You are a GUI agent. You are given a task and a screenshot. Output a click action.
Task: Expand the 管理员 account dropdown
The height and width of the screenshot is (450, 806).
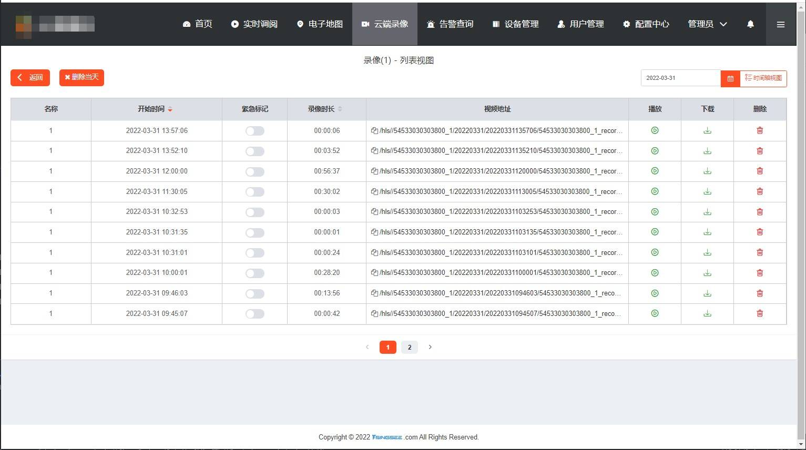(x=707, y=24)
